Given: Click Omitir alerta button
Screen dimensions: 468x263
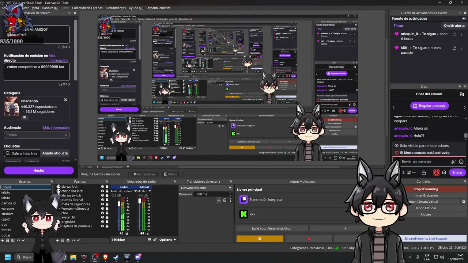Looking at the screenshot, I should (454, 26).
